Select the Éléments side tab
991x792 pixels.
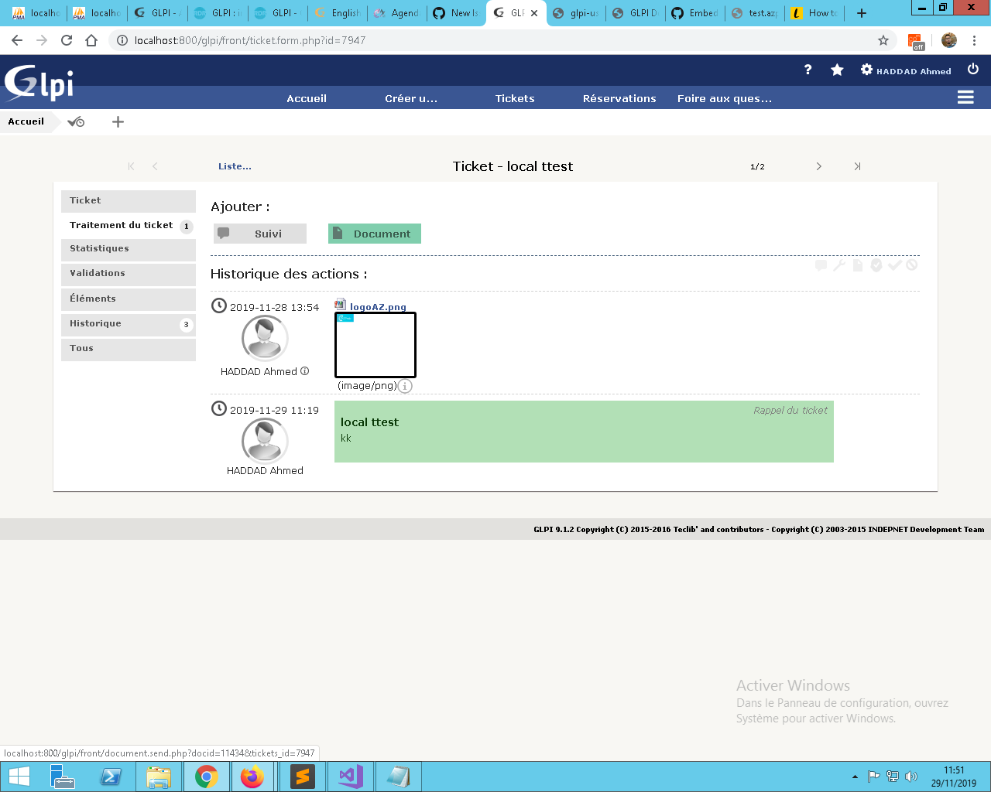pos(129,299)
